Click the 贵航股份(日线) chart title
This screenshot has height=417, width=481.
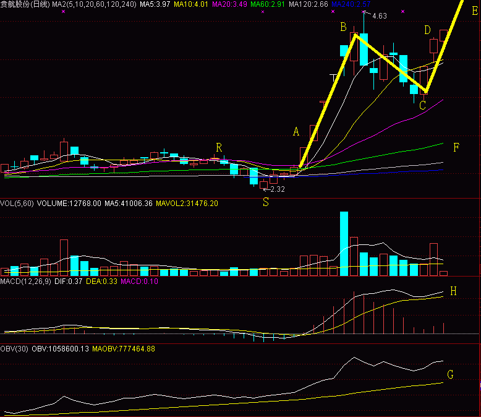[25, 5]
